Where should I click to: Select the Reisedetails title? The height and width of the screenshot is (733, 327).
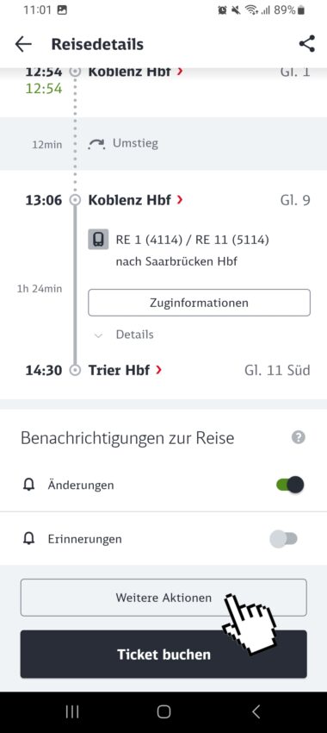(97, 44)
